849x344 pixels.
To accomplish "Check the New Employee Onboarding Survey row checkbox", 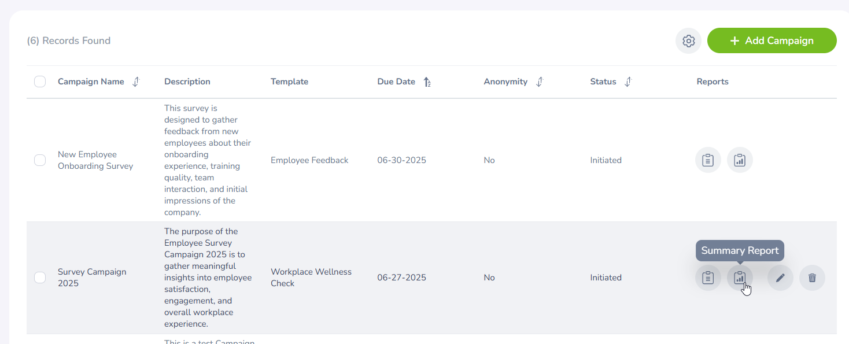I will click(x=40, y=160).
